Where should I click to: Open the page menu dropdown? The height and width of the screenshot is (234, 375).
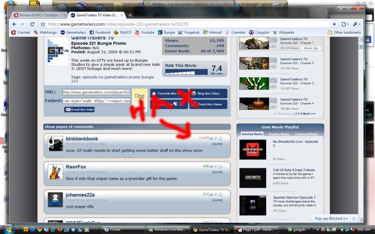point(345,24)
